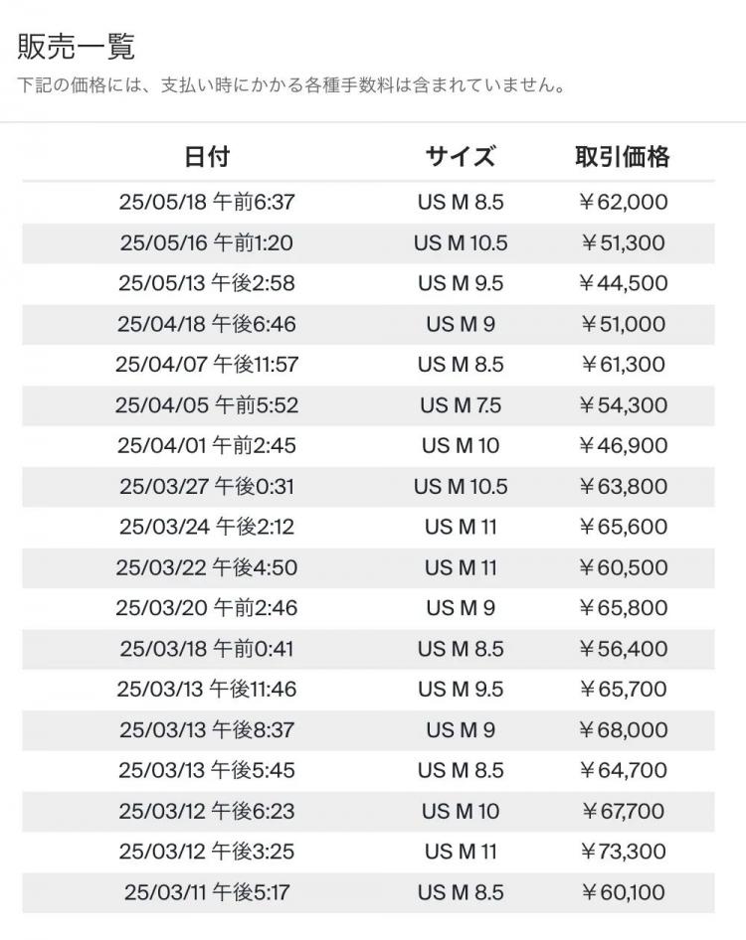Select the ¥62,000 price entry
Screen dimensions: 746x940
(623, 202)
